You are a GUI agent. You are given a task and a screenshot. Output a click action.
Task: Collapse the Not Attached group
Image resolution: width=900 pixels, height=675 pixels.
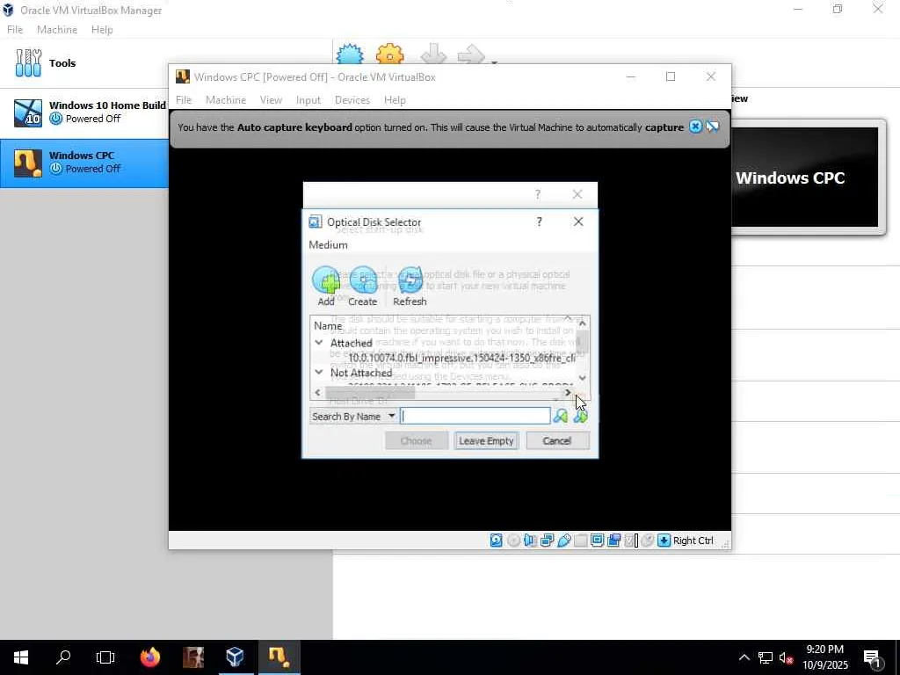click(318, 373)
